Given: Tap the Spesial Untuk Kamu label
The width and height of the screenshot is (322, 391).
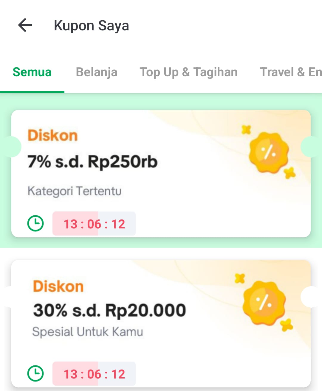Looking at the screenshot, I should pyautogui.click(x=88, y=332).
